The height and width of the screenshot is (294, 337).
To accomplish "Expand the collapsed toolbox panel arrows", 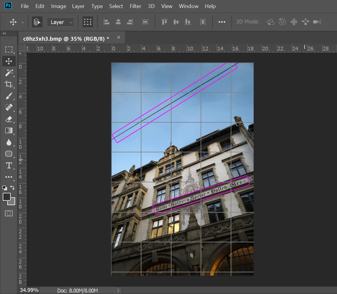I will point(4,34).
